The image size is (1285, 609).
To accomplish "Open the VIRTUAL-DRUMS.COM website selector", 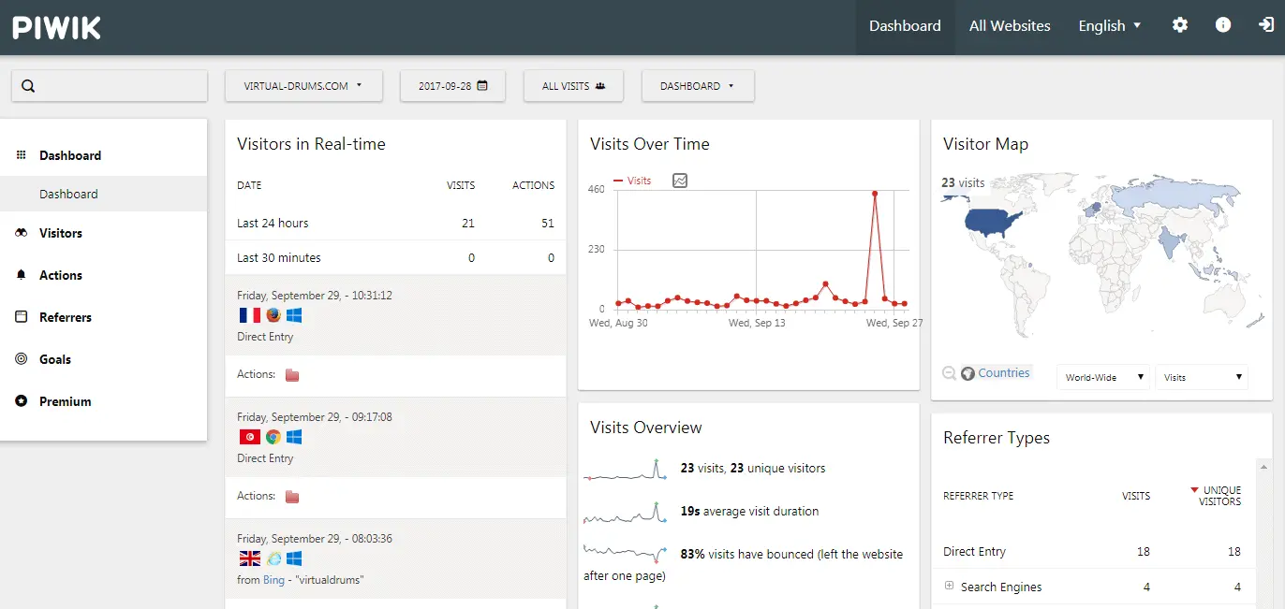I will pyautogui.click(x=303, y=86).
